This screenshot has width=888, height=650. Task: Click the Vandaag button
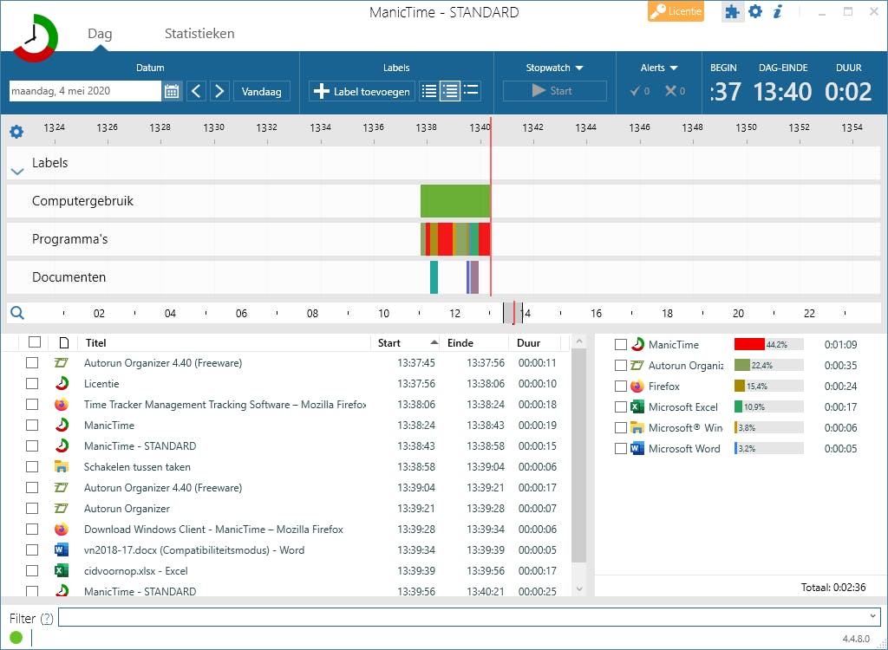pos(262,91)
